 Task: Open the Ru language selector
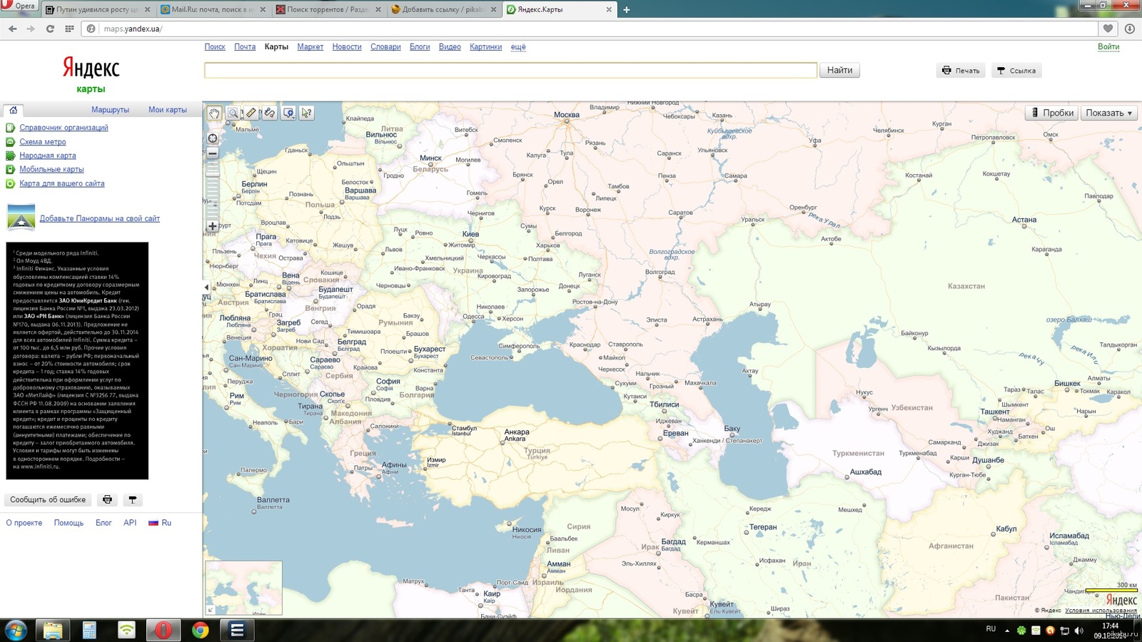click(160, 523)
